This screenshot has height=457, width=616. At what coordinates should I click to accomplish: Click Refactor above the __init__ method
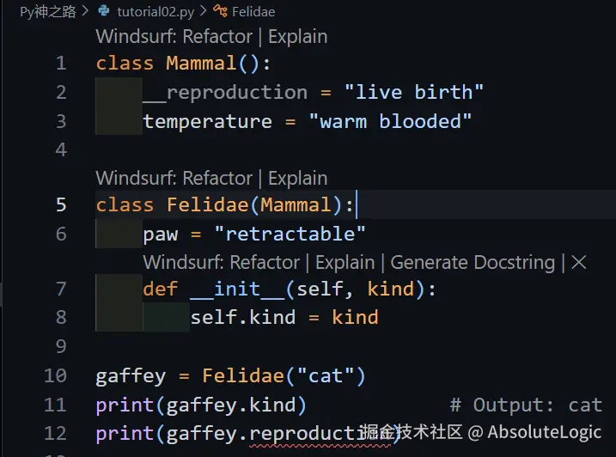click(x=265, y=263)
